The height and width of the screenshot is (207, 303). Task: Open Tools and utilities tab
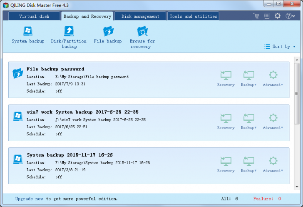pyautogui.click(x=193, y=16)
